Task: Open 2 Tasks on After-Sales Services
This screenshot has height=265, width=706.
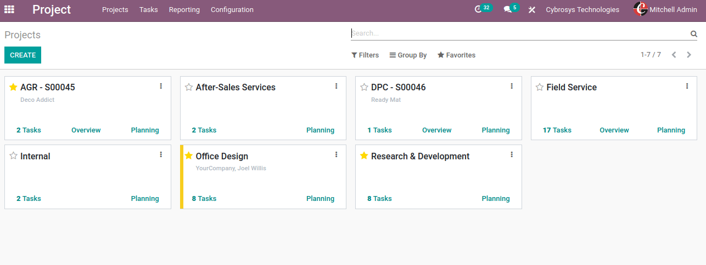Action: (204, 130)
